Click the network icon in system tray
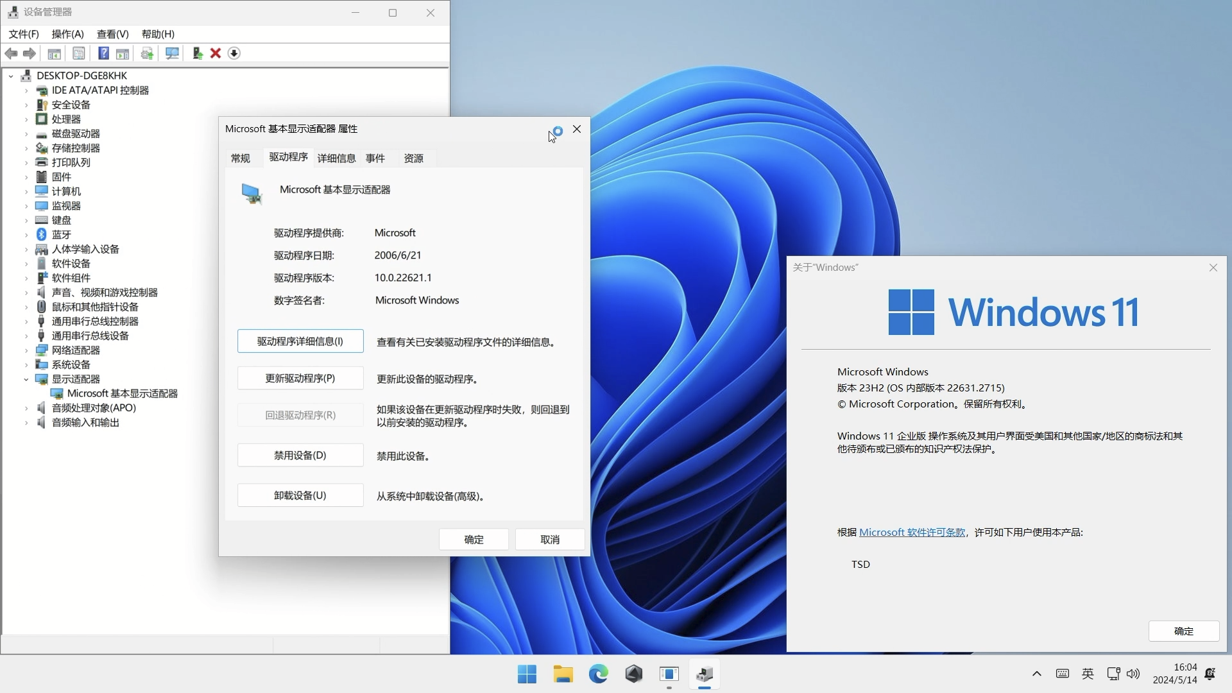Screen dimensions: 1232x693 tap(1113, 674)
